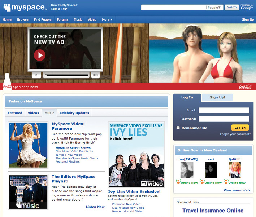Open Paramore New Video link
Viewport: 256px width, 217px height.
126,204
